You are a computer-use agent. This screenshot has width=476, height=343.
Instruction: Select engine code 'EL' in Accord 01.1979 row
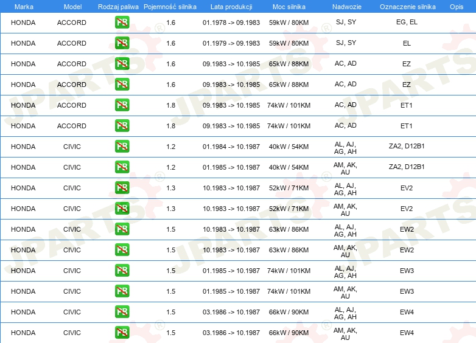click(407, 43)
